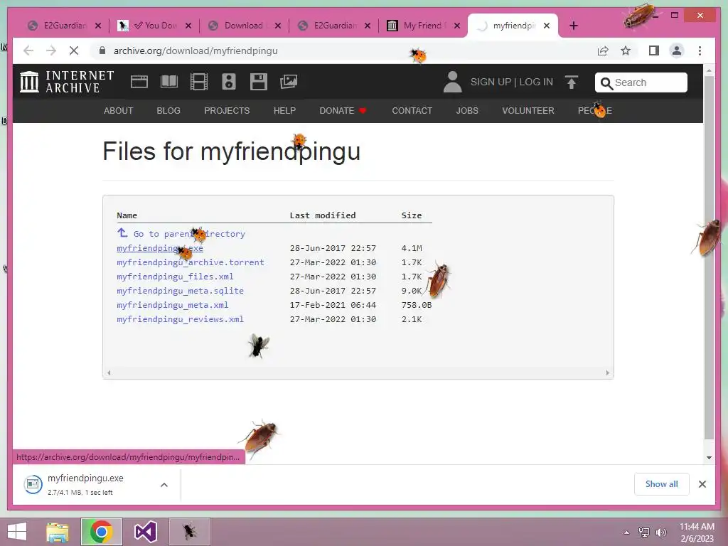Viewport: 728px width, 546px height.
Task: Open the video film icon
Action: 199,82
